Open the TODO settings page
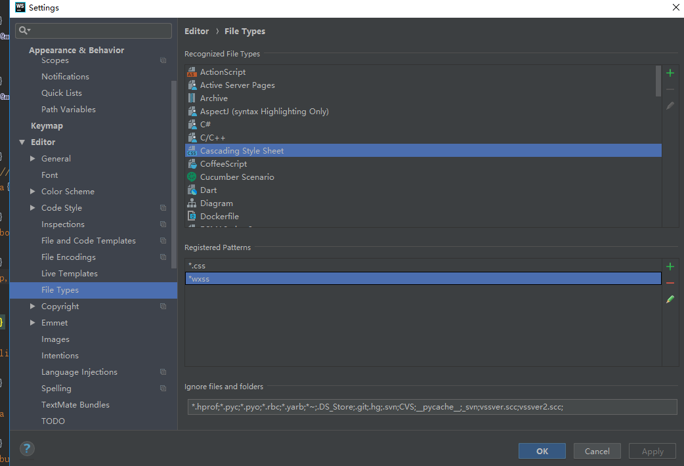 [x=53, y=421]
